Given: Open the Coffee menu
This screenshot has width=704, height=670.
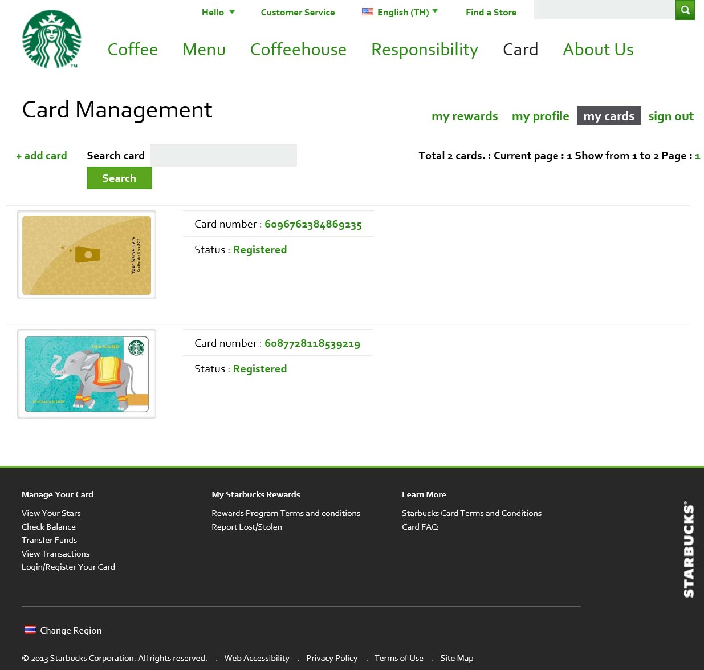Looking at the screenshot, I should [x=133, y=50].
